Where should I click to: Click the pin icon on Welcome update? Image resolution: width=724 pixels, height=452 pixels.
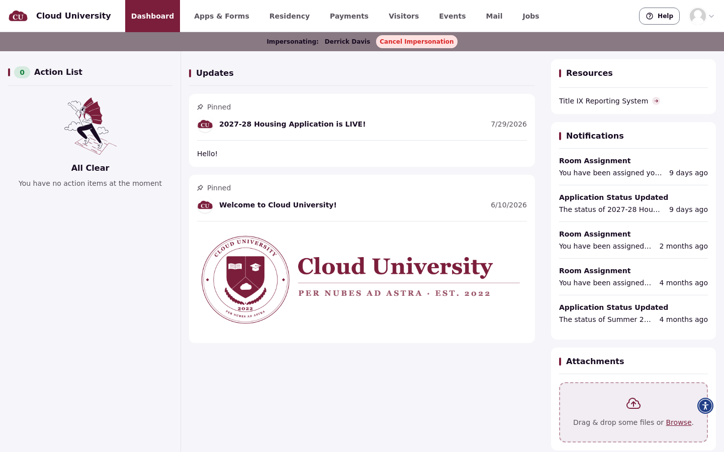pos(200,188)
